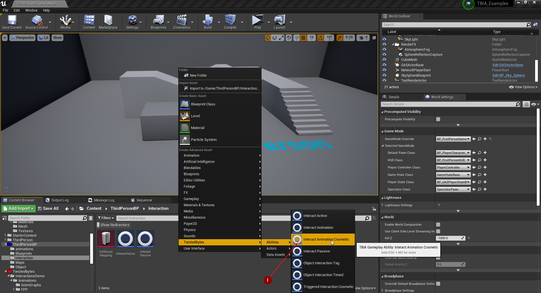Open the GameMode Override dropdown
The image size is (541, 293).
pos(453,139)
